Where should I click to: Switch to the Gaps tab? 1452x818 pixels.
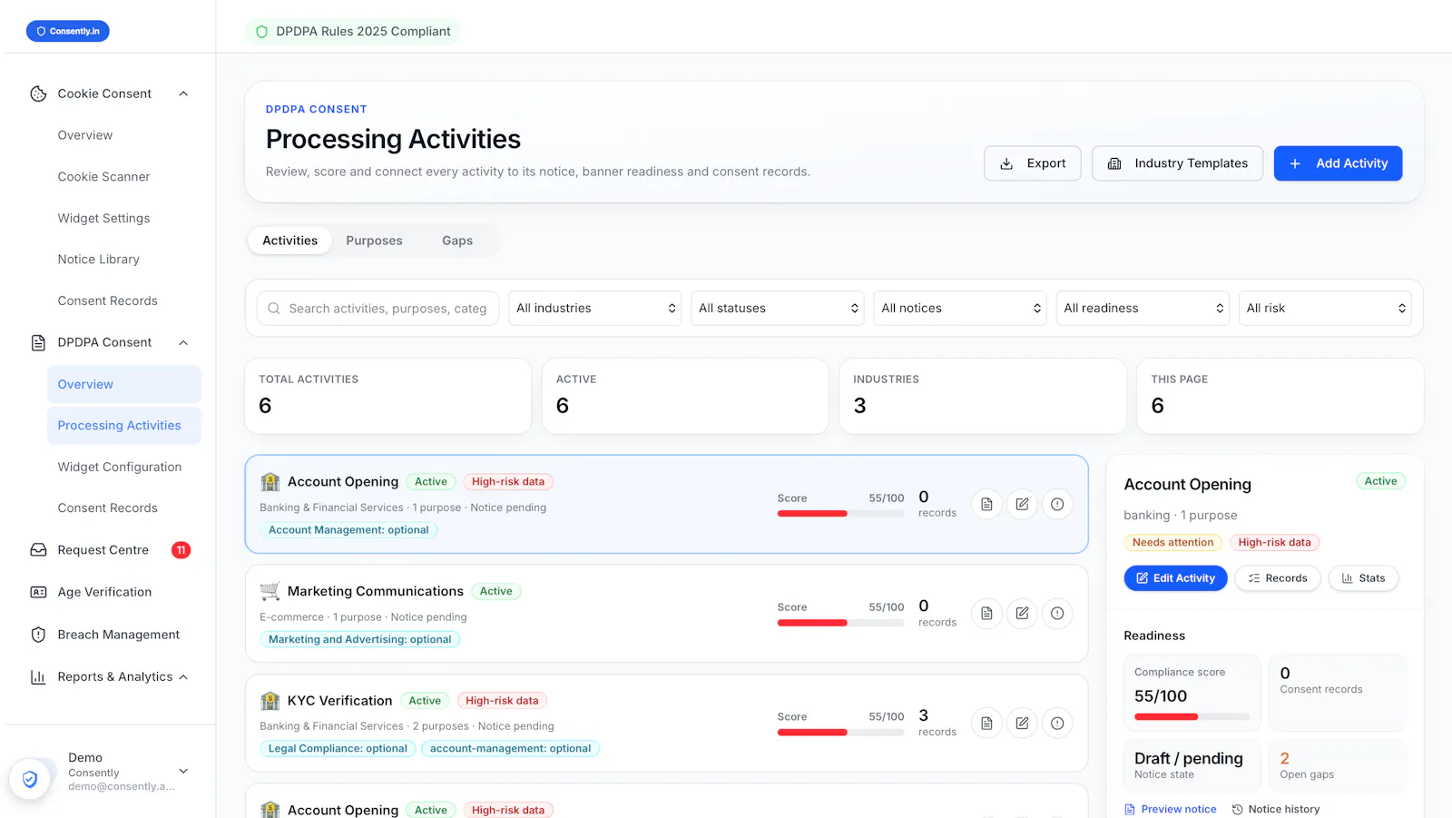tap(457, 241)
